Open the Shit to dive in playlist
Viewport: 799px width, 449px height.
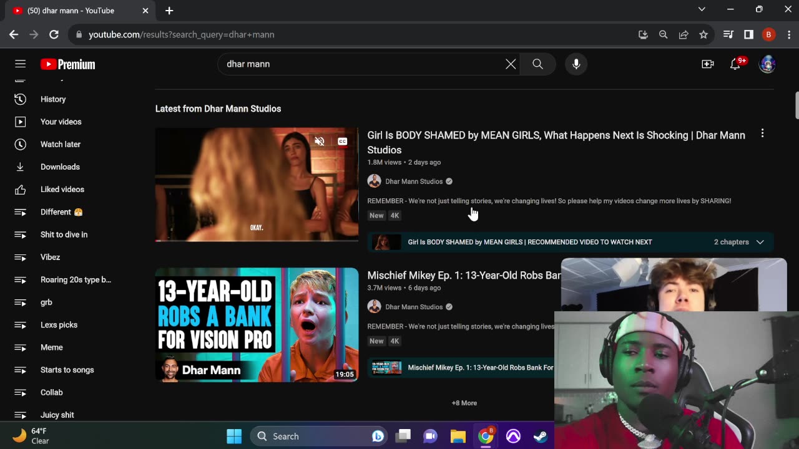coord(64,234)
